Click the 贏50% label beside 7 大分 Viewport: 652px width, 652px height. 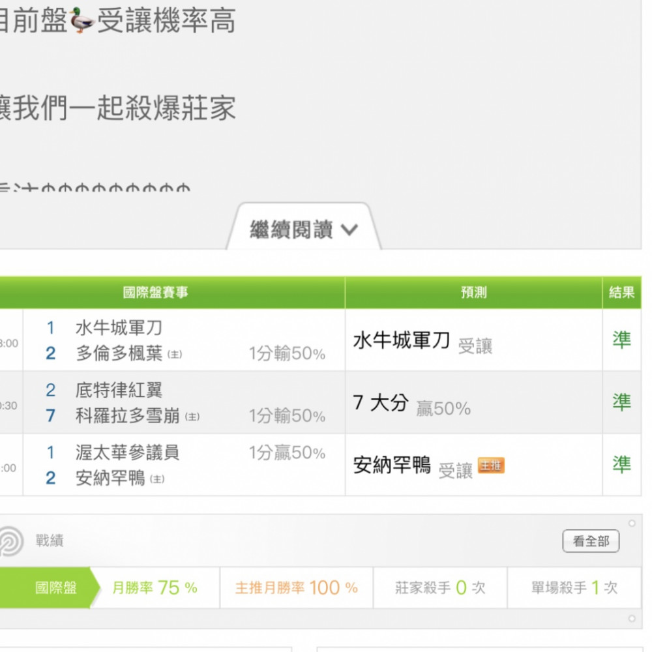[443, 409]
